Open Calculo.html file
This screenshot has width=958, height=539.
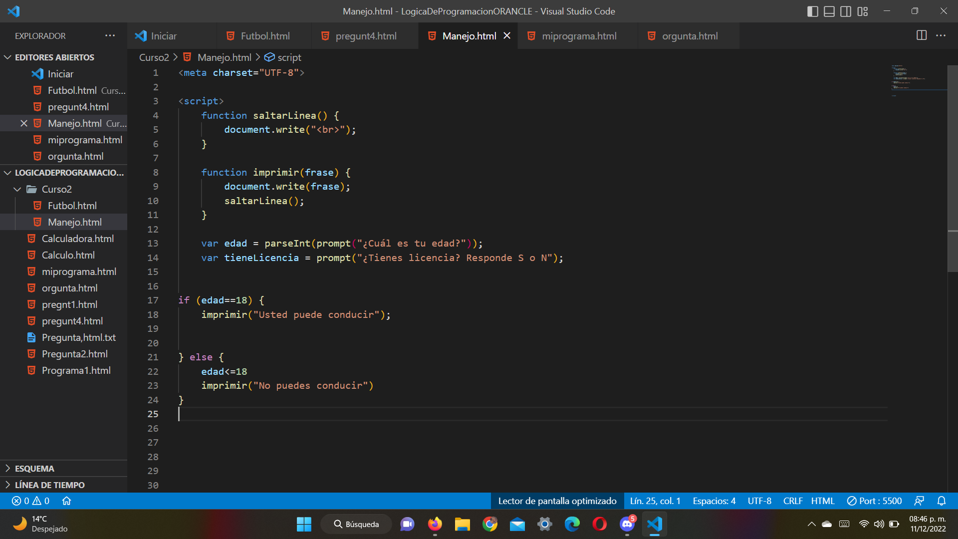coord(63,255)
